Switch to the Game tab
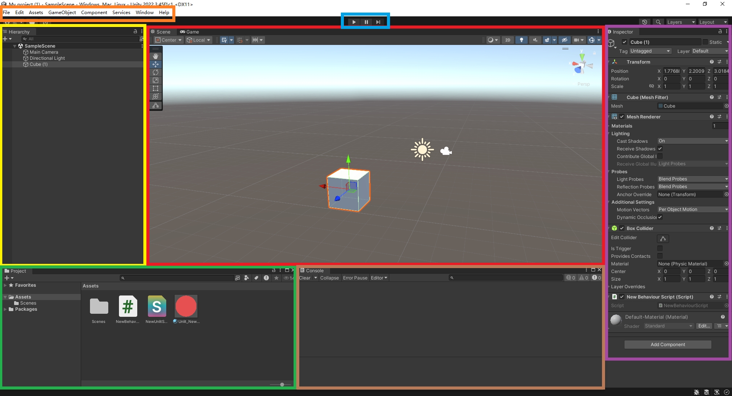This screenshot has width=732, height=396. tap(190, 32)
